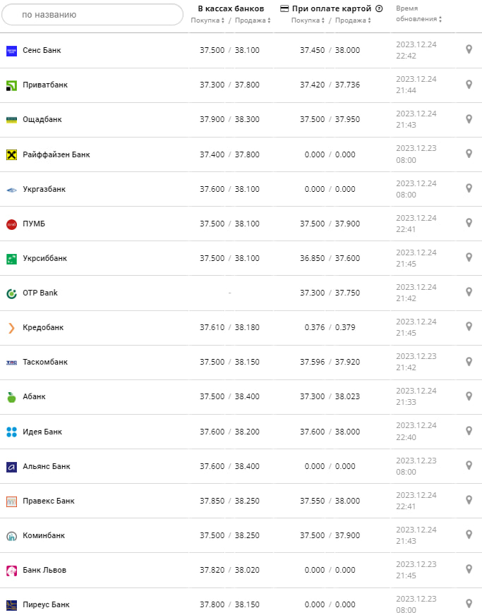Click the card payment help question icon
The image size is (482, 615).
[x=379, y=8]
